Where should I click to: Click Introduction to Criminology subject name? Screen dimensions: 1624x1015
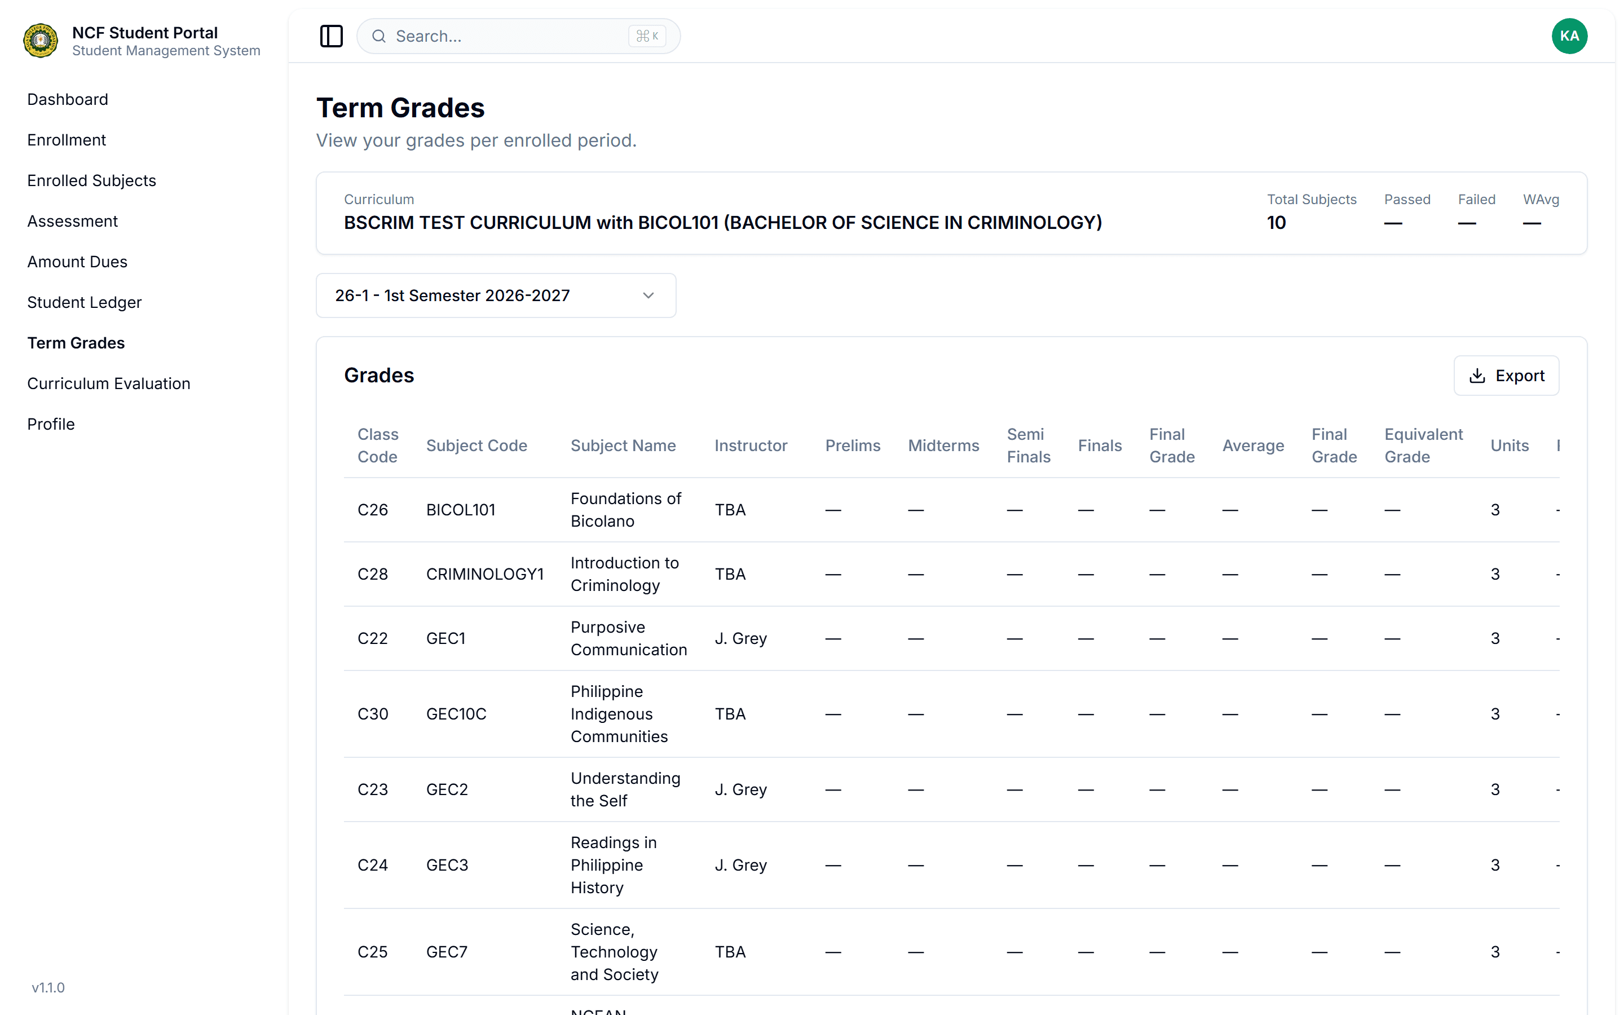tap(624, 575)
